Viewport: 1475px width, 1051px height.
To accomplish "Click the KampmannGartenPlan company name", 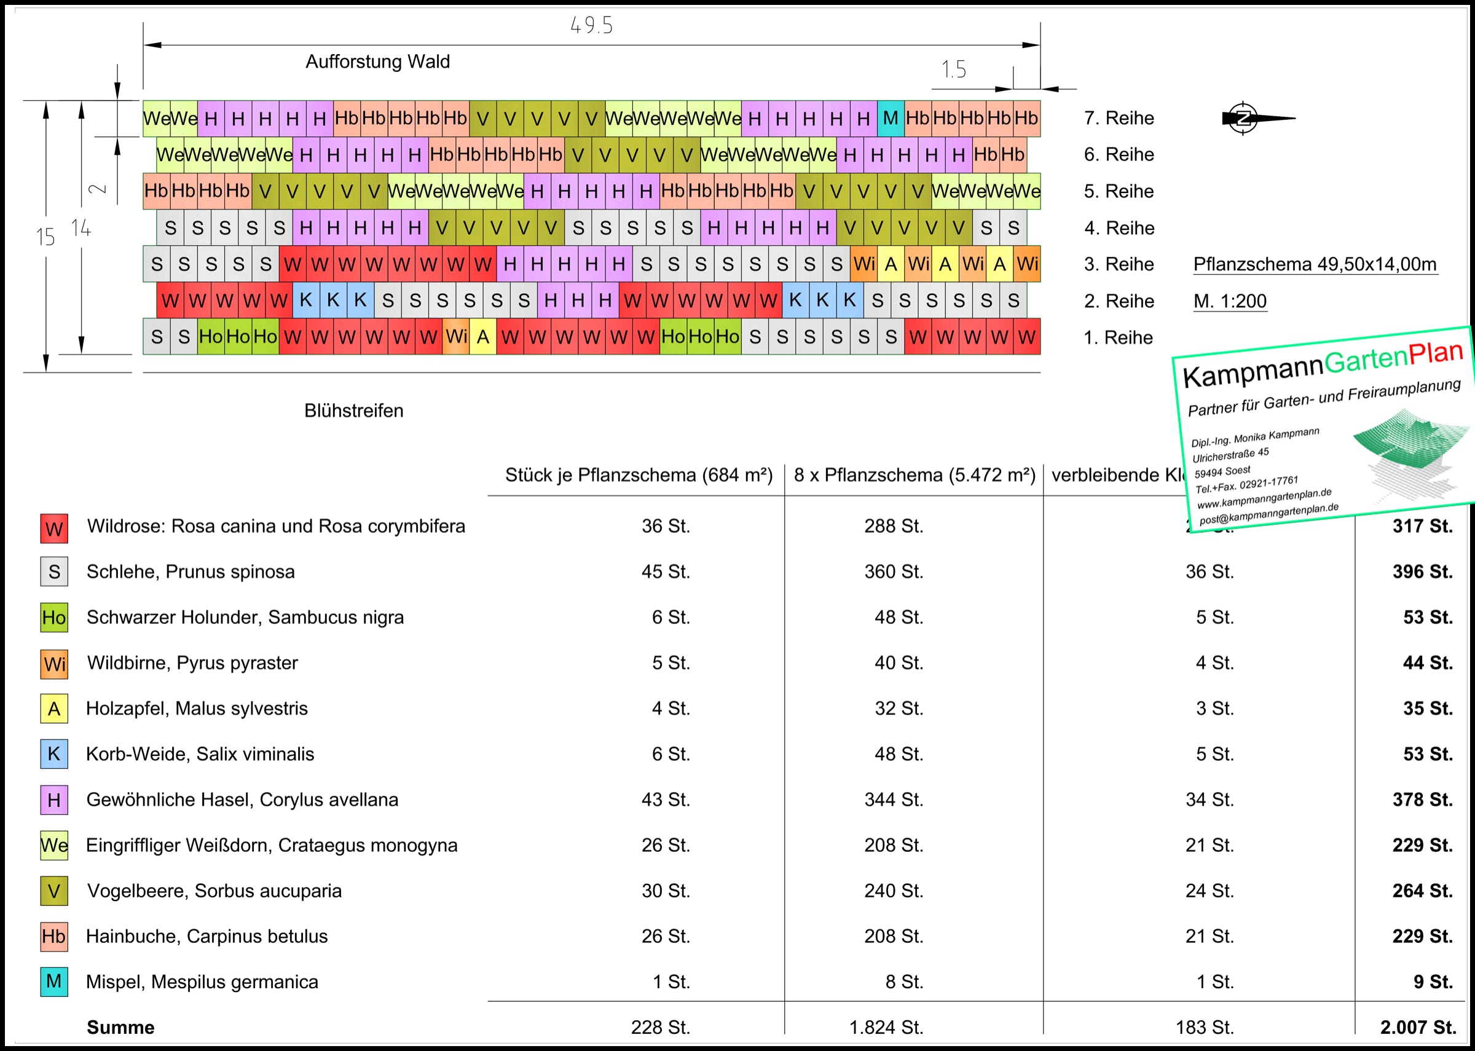I will 1323,364.
